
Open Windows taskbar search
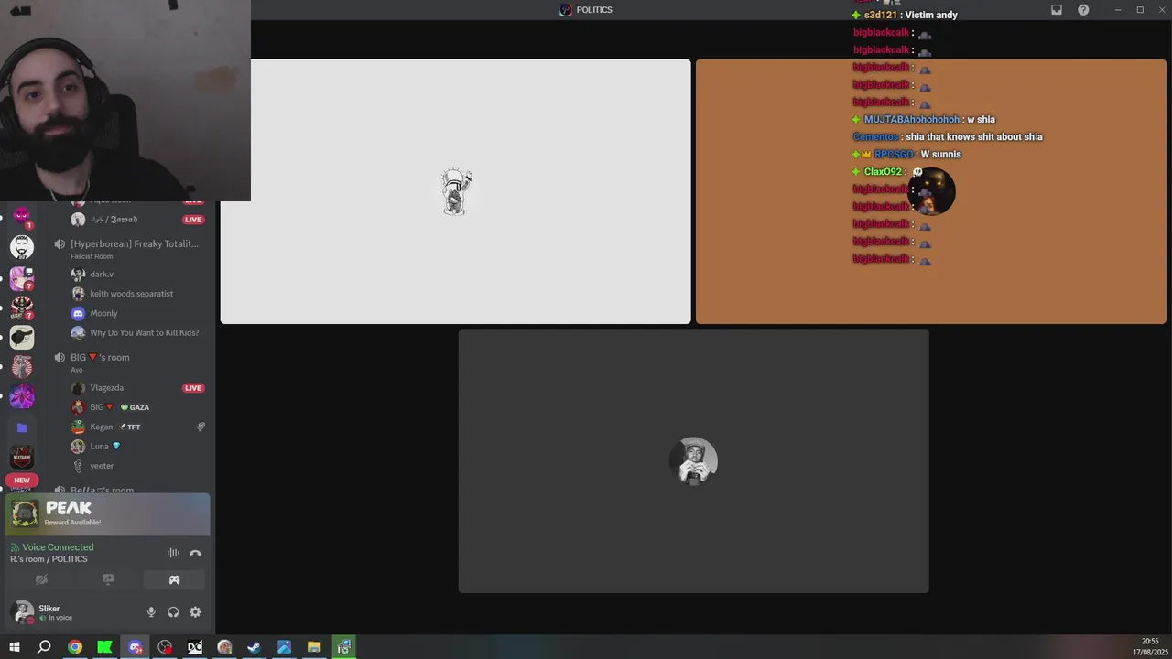click(x=44, y=647)
